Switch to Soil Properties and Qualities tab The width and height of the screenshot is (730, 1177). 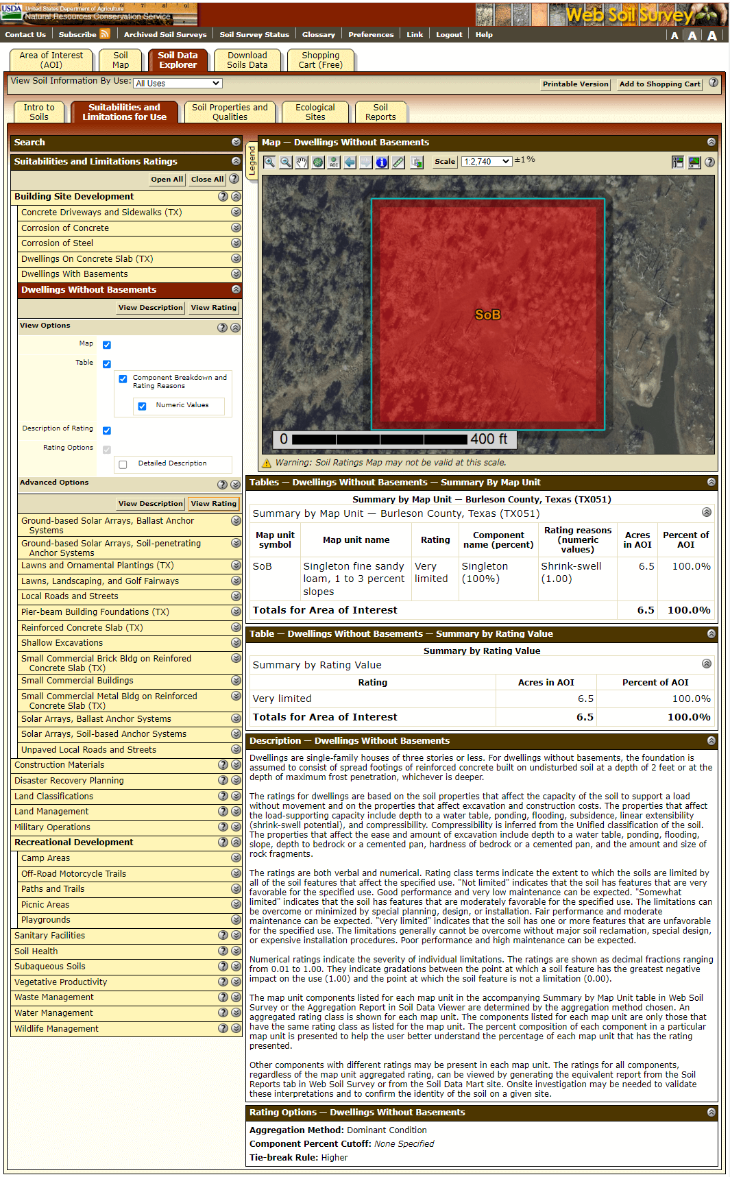(x=230, y=112)
